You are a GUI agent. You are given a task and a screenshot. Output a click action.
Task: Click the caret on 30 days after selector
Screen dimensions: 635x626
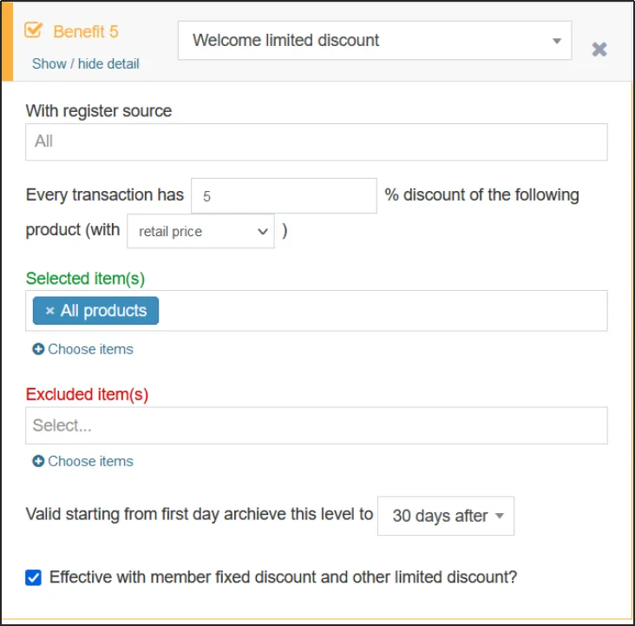500,517
